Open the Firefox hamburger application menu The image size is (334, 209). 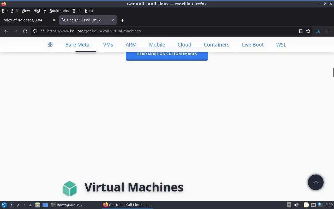click(x=328, y=31)
